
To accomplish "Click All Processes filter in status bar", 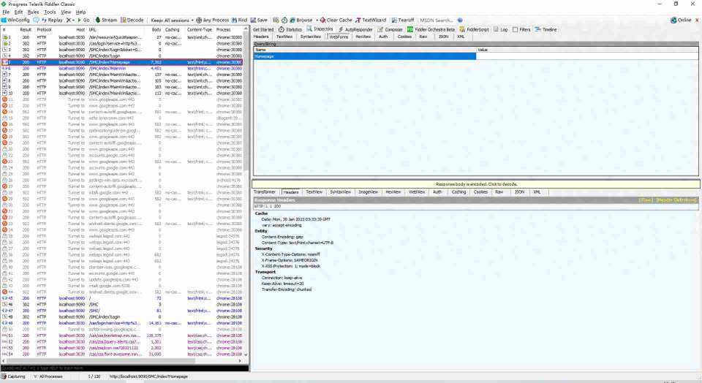I will coord(48,376).
